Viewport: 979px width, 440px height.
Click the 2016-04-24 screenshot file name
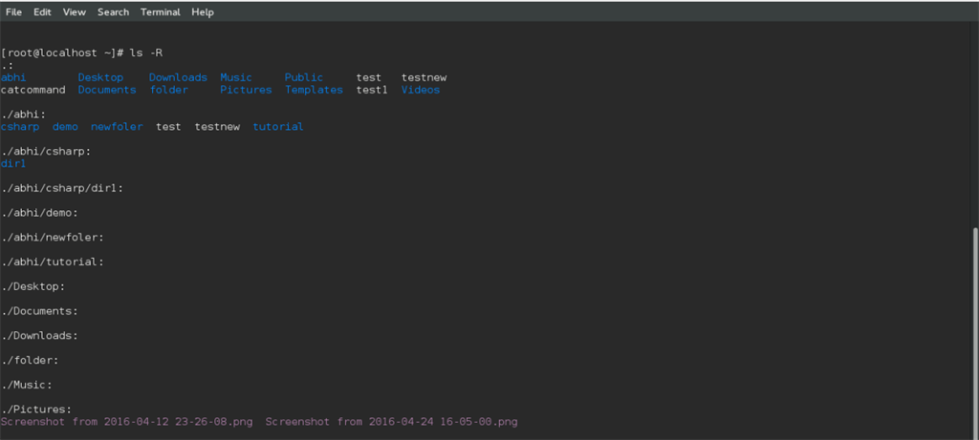tap(392, 422)
